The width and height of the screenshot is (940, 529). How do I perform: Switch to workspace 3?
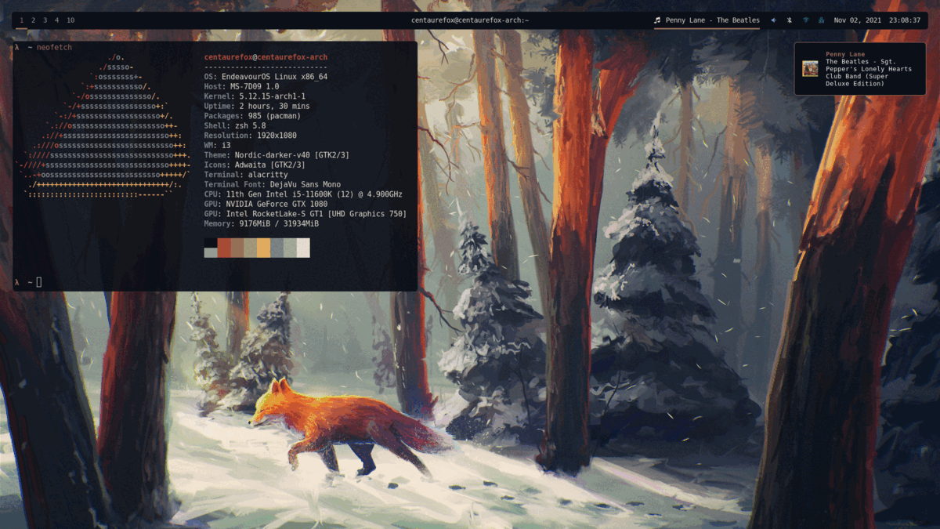tap(45, 20)
